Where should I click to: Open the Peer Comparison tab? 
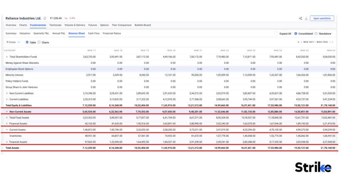[122, 25]
